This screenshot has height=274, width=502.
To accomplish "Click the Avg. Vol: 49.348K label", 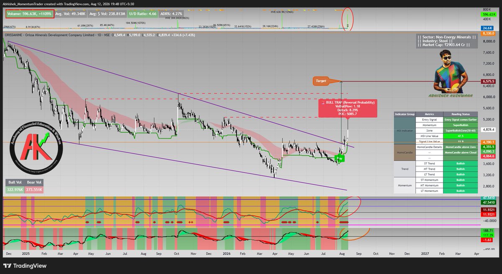I will tap(71, 14).
